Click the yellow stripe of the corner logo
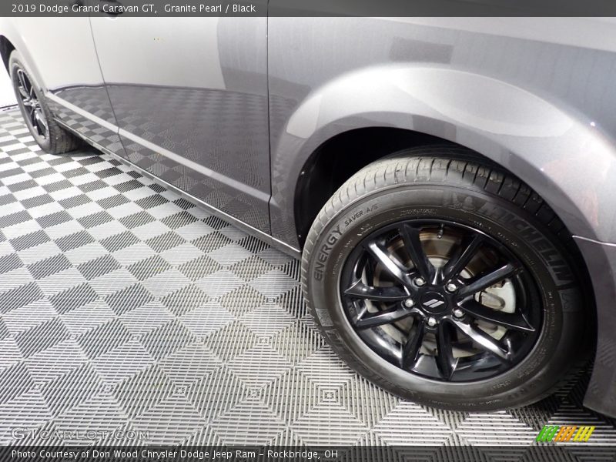Viewport: 616px width, 462px height. pyautogui.click(x=583, y=433)
